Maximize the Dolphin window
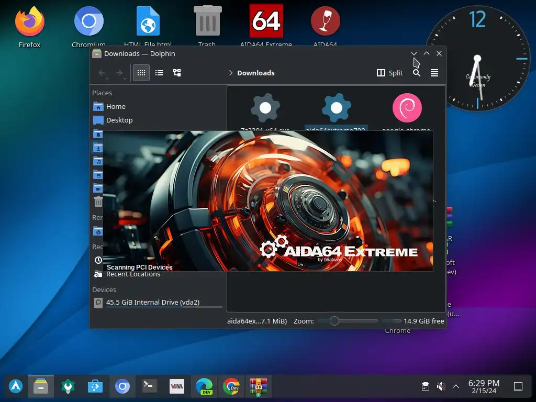 click(x=427, y=54)
